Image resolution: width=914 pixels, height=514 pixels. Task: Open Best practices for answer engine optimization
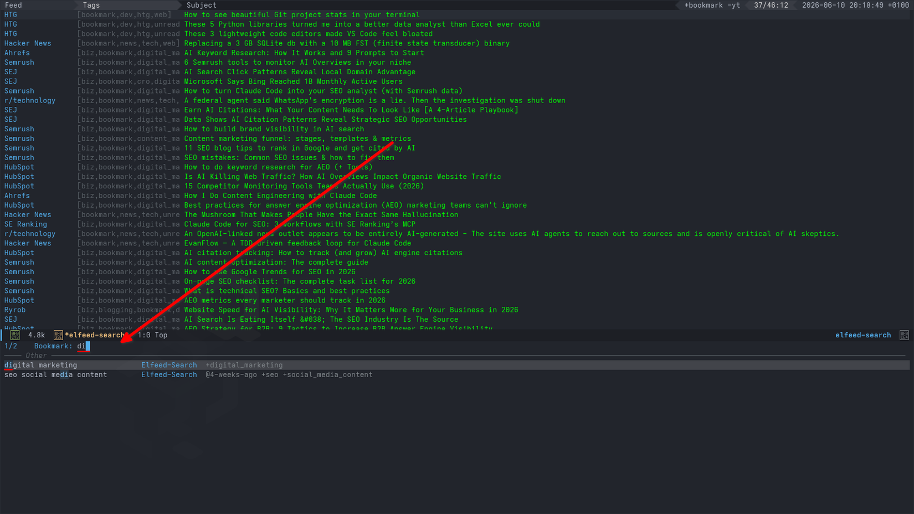click(356, 205)
